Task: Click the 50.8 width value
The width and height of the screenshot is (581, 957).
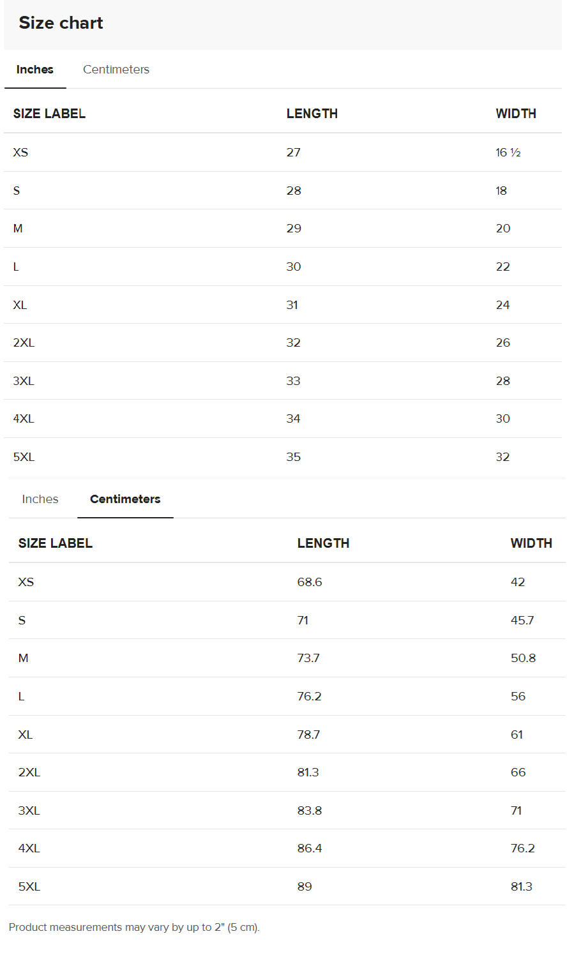Action: coord(523,658)
